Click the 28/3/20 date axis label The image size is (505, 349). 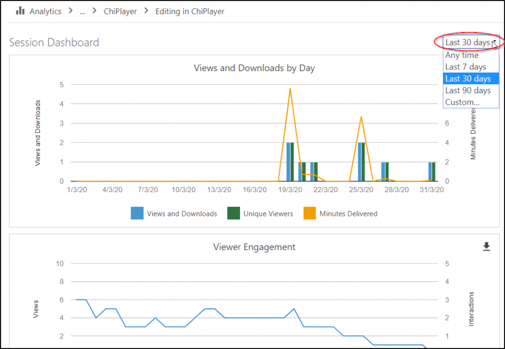click(x=397, y=190)
